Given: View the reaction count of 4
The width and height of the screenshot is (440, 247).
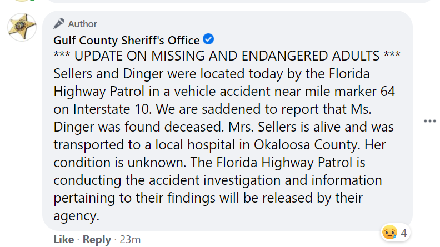Looking at the screenshot, I should [x=404, y=233].
